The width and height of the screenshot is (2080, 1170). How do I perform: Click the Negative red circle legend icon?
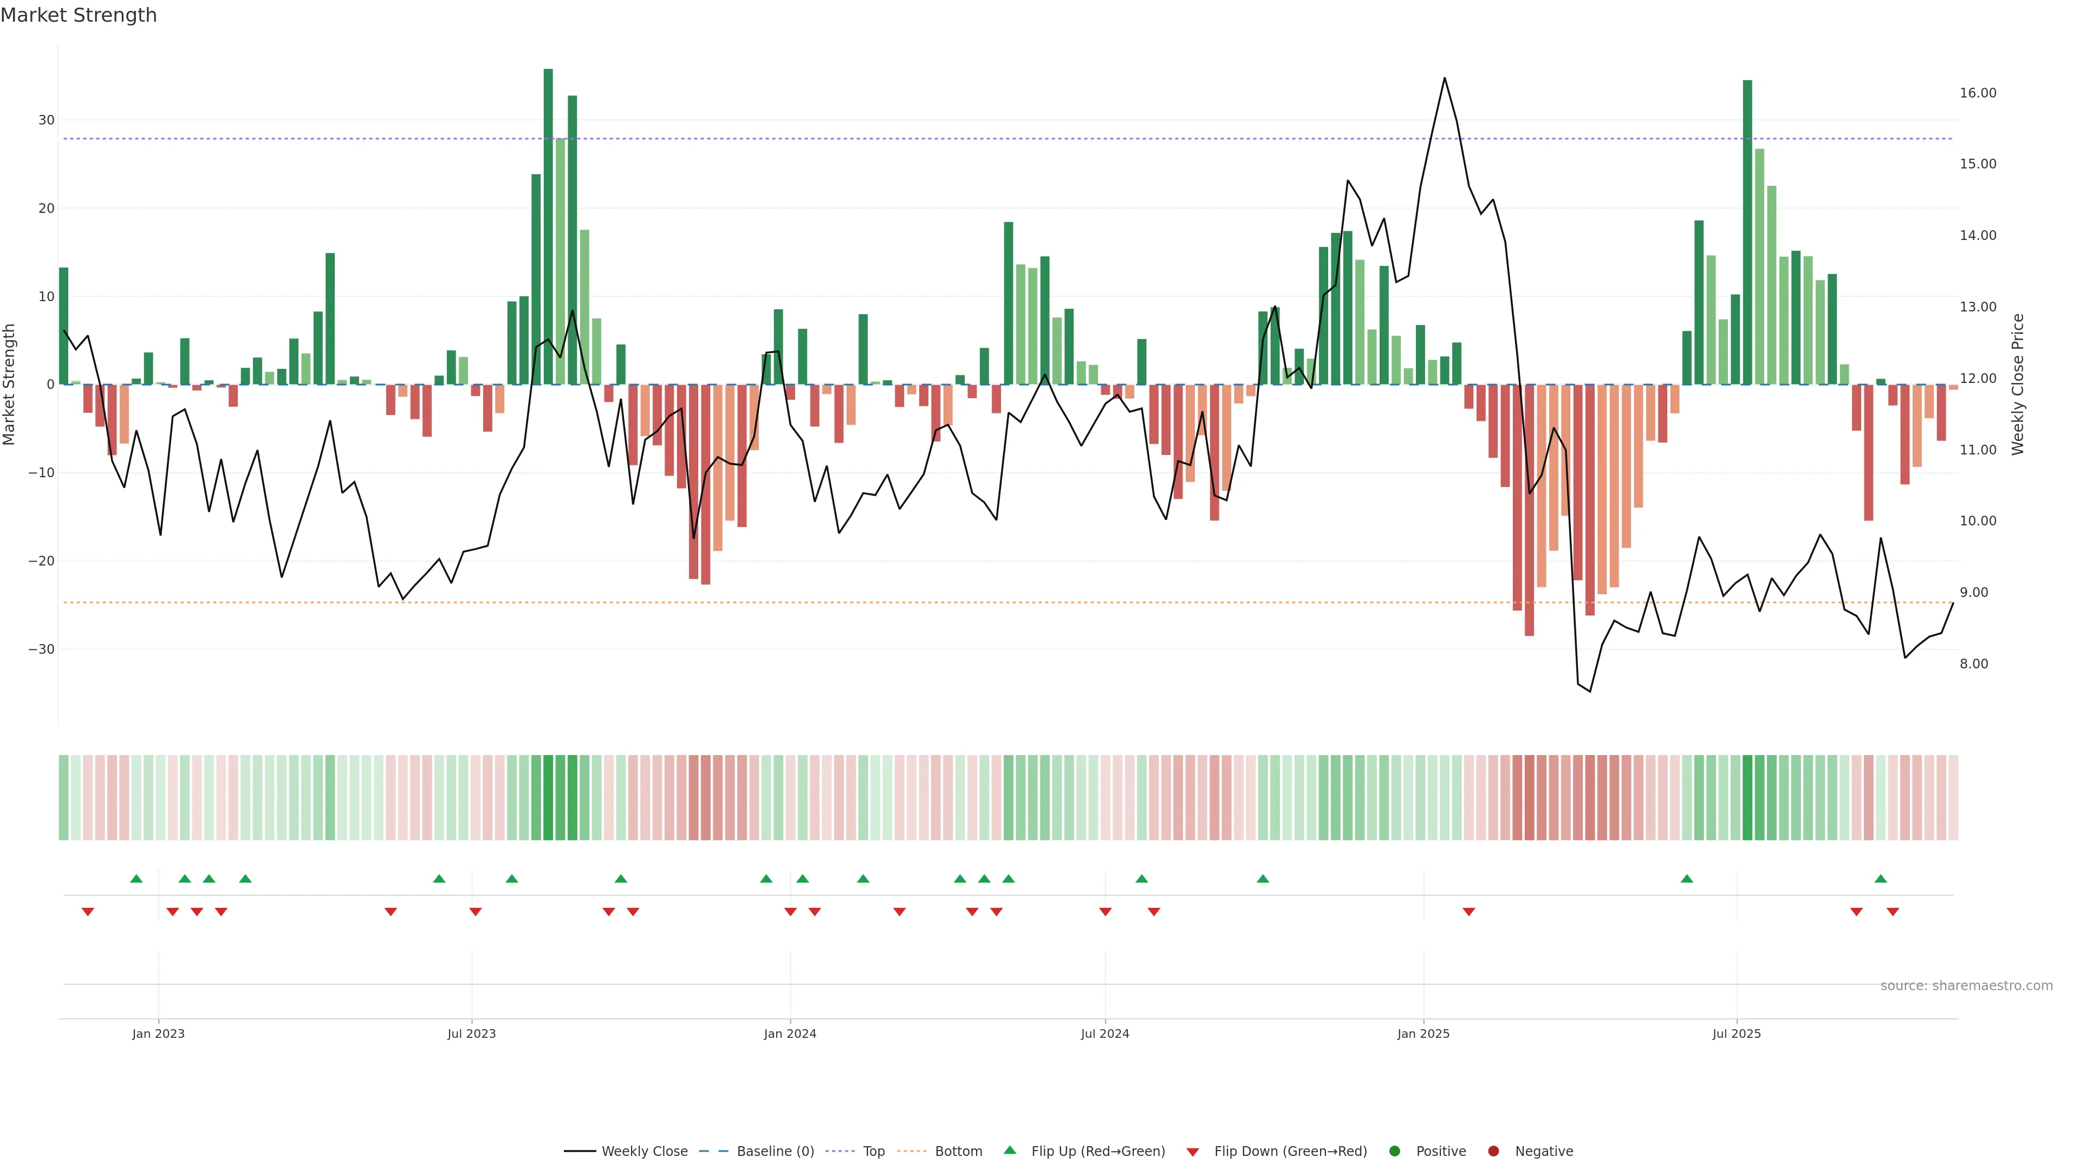tap(1493, 1150)
